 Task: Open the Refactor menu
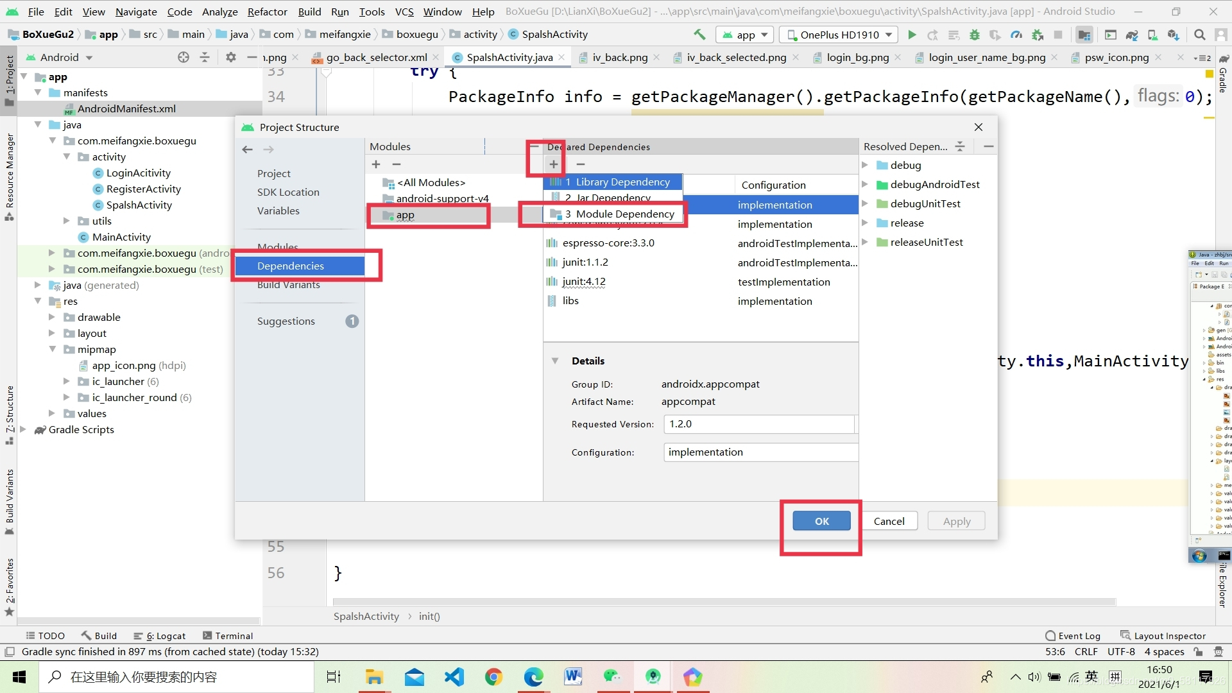[267, 12]
